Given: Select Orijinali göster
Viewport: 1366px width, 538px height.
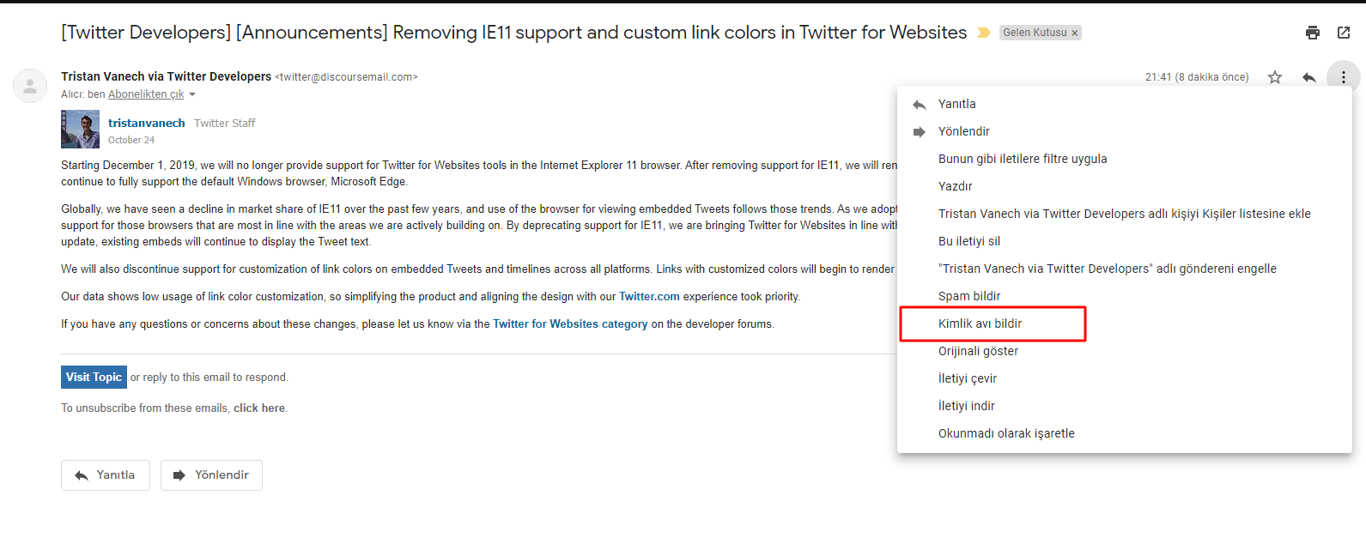Looking at the screenshot, I should click(1125, 351).
